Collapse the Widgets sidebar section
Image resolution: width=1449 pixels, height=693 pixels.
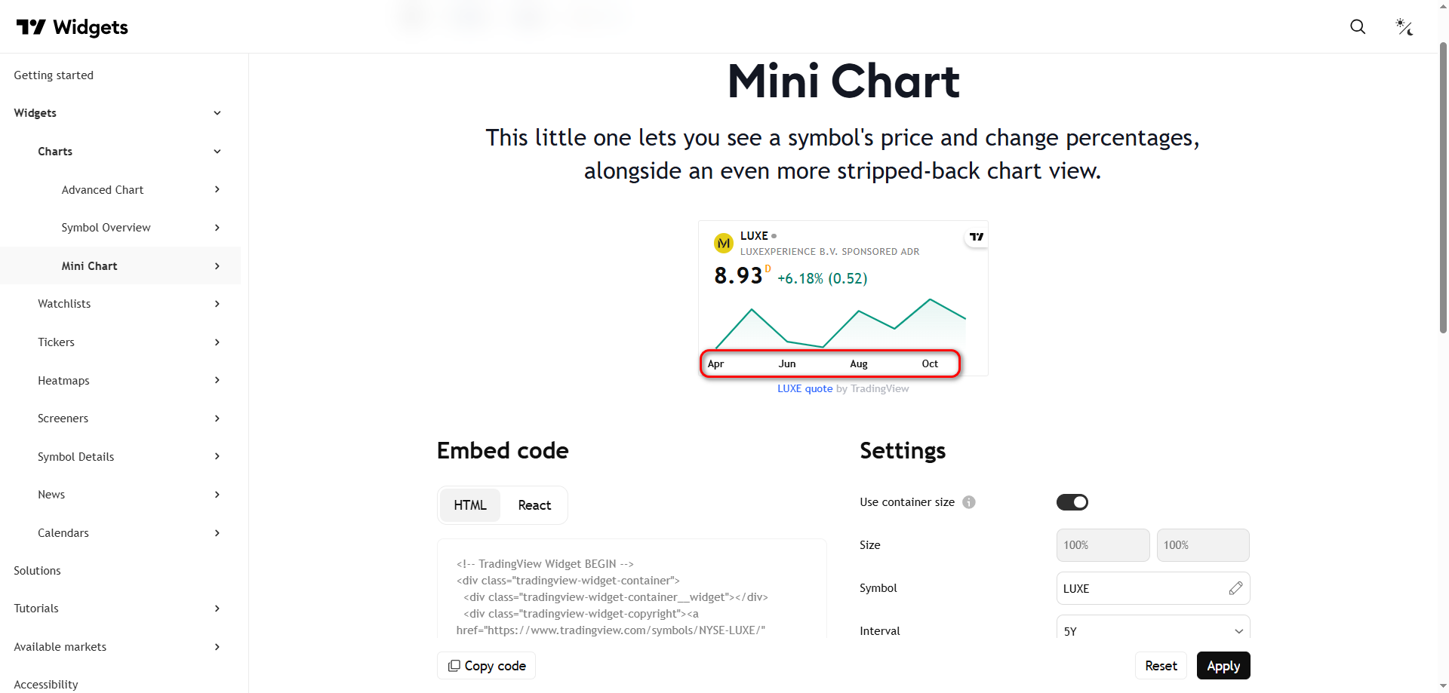[x=217, y=113]
